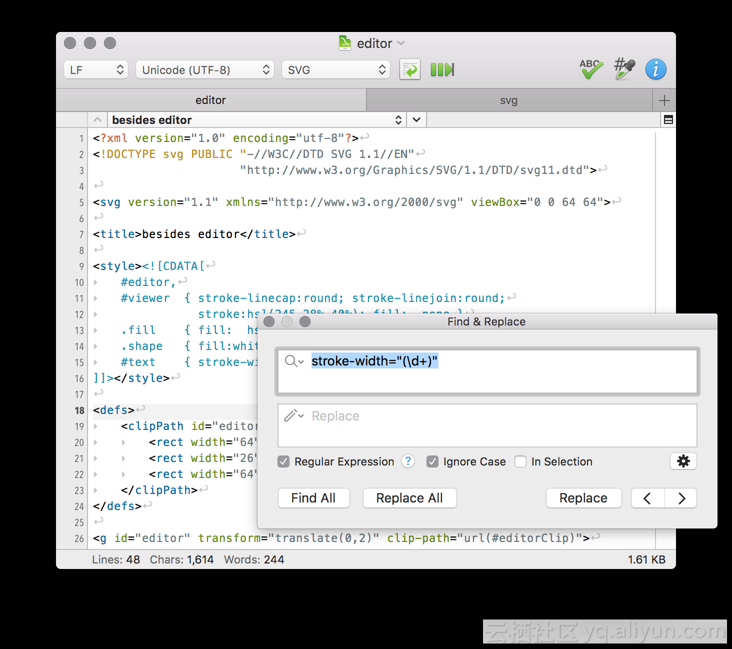Click the '1.61 KB' file size text
This screenshot has height=649, width=732.
click(646, 559)
